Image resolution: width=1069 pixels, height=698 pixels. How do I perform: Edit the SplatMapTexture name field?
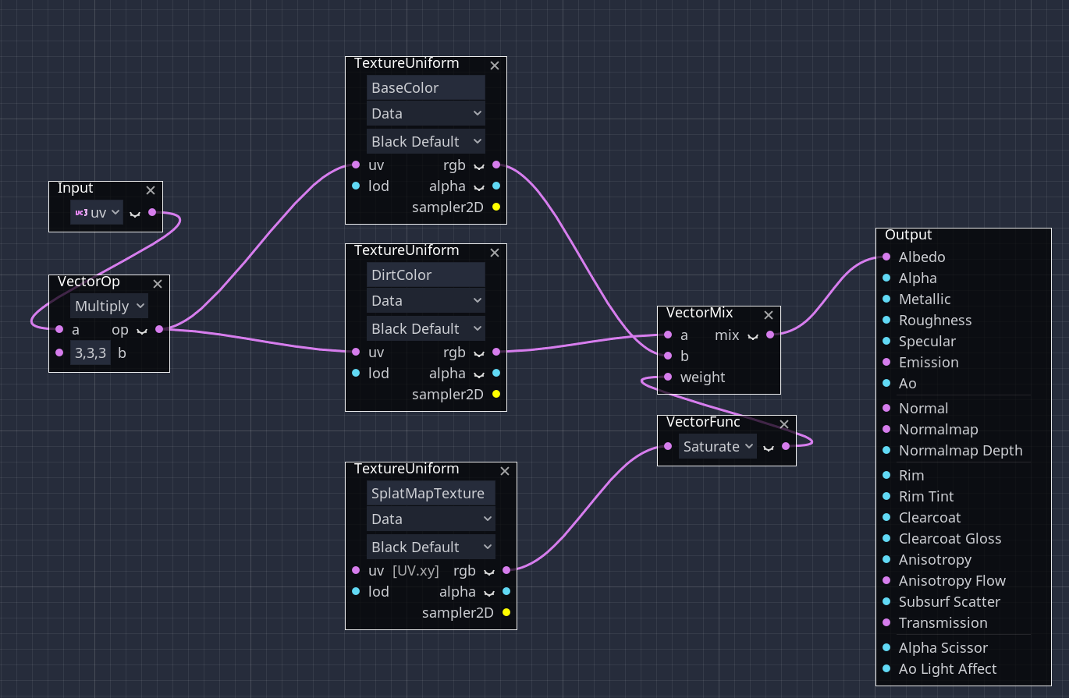pyautogui.click(x=431, y=494)
